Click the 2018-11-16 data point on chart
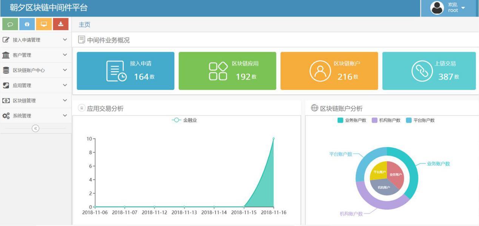The height and width of the screenshot is (226, 479). [x=273, y=139]
